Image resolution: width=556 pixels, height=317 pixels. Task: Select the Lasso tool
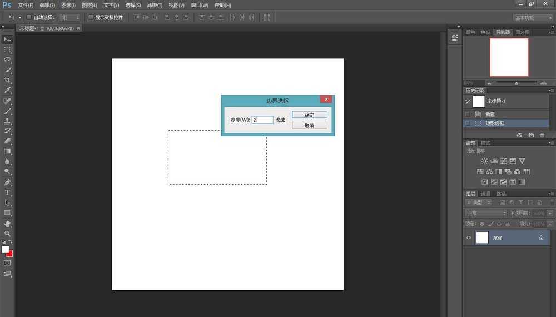click(x=8, y=60)
